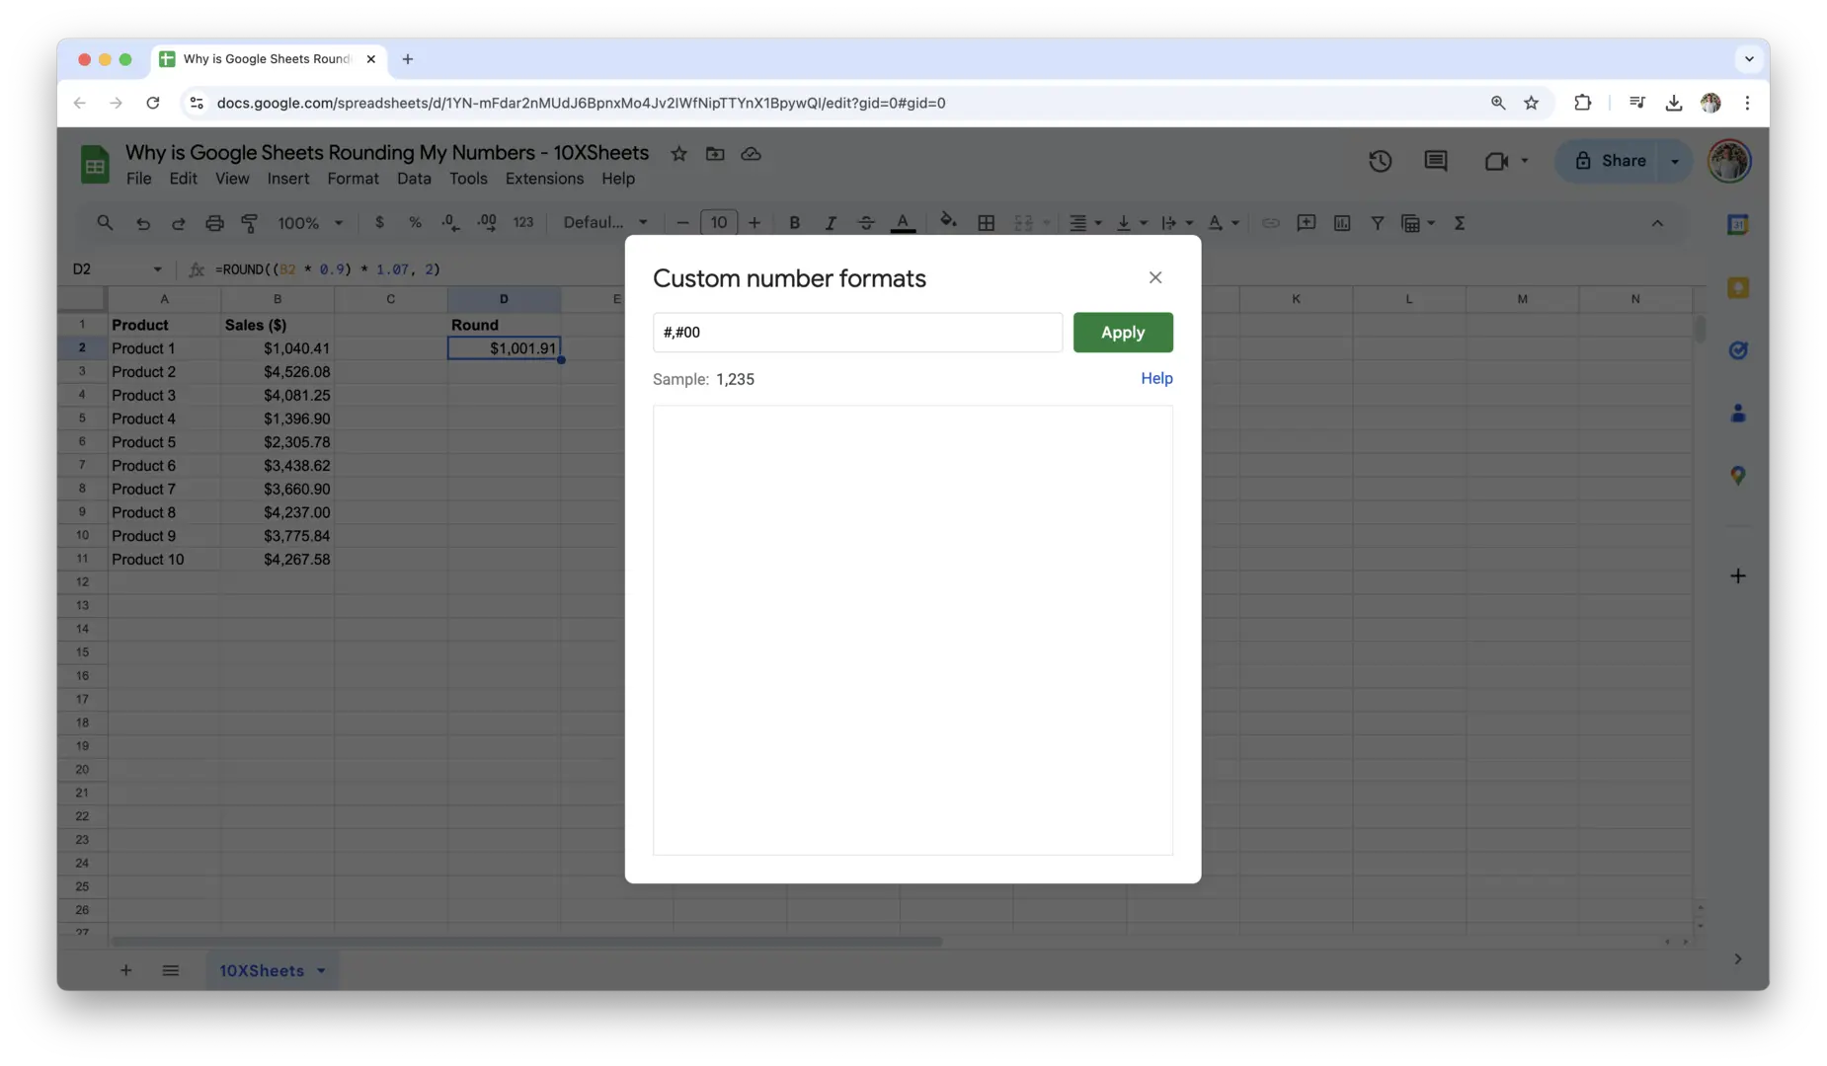
Task: Click the Google Tasks sidebar icon
Action: click(x=1737, y=350)
